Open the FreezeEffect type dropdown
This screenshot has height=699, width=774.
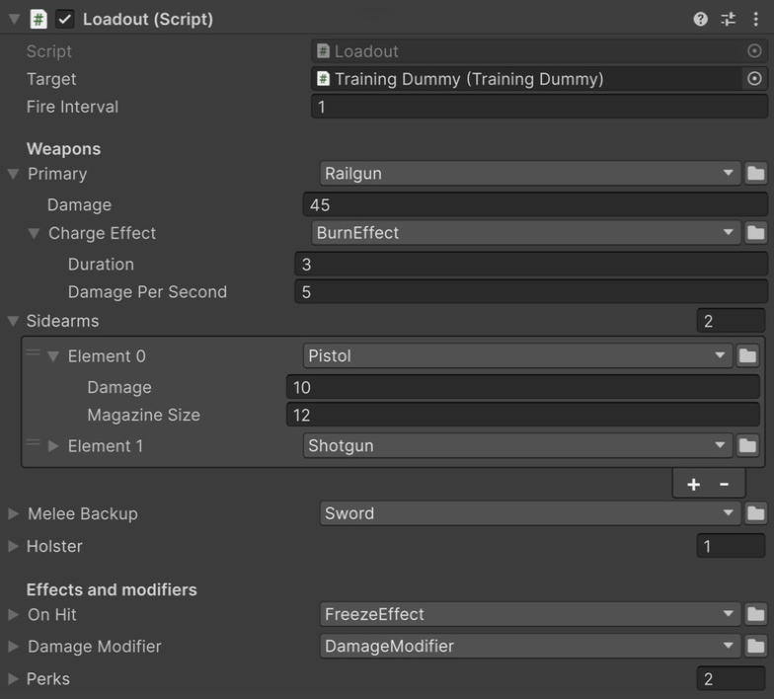(530, 614)
